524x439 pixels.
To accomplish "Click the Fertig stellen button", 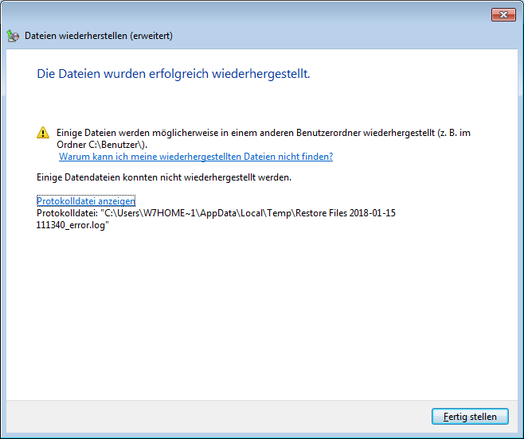I will click(x=469, y=416).
